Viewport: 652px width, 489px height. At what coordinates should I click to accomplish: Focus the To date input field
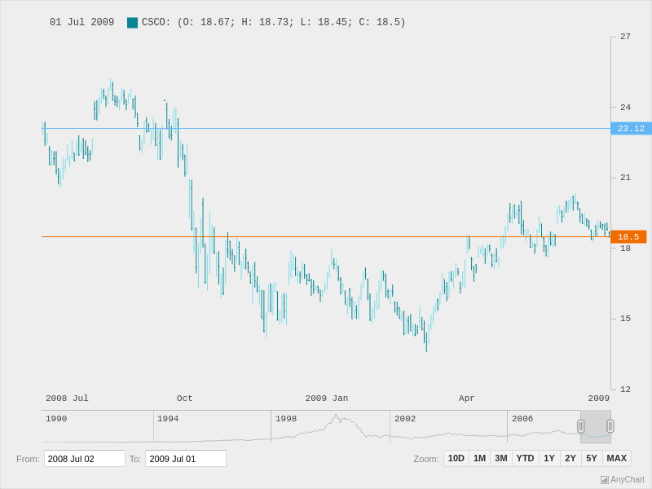(x=186, y=459)
